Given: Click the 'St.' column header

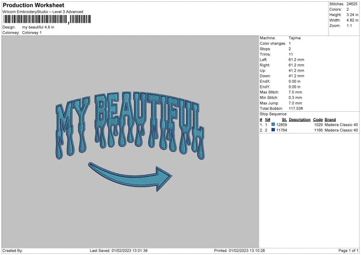Looking at the screenshot, I should [x=285, y=120].
